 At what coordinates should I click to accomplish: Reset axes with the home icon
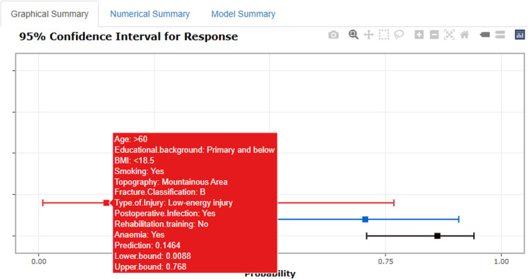(465, 35)
